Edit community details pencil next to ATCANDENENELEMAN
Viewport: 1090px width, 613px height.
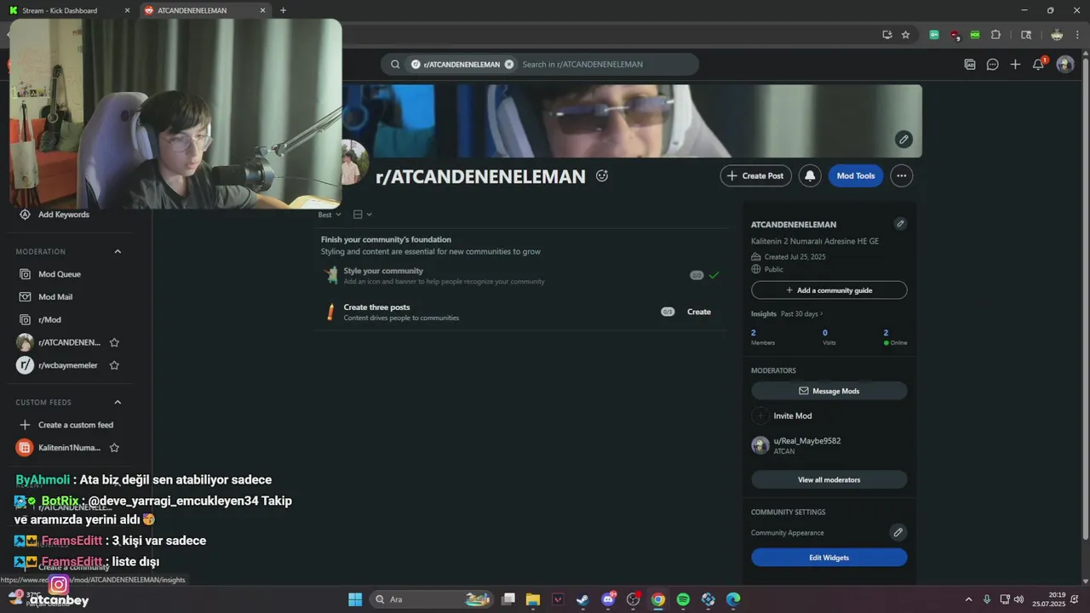tap(900, 224)
